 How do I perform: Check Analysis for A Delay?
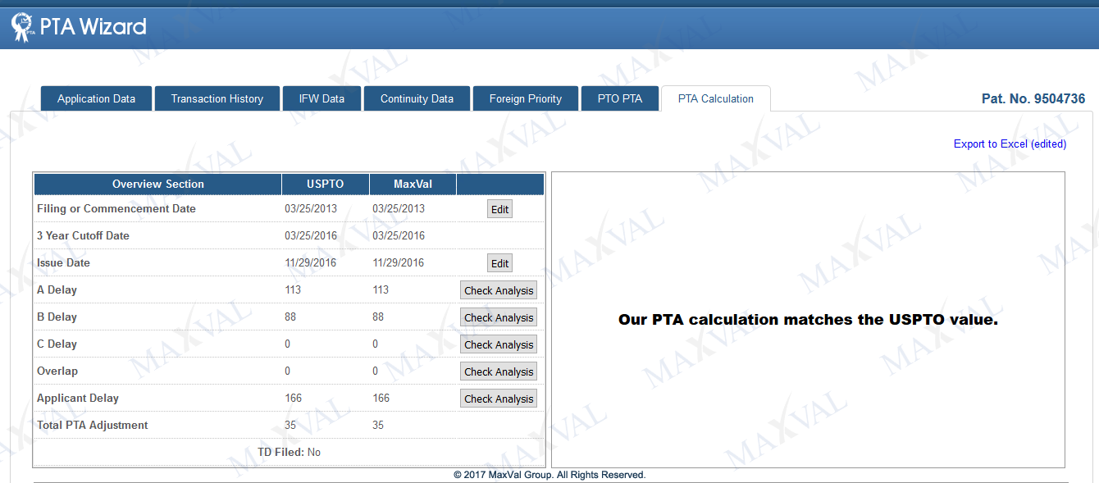(x=499, y=290)
